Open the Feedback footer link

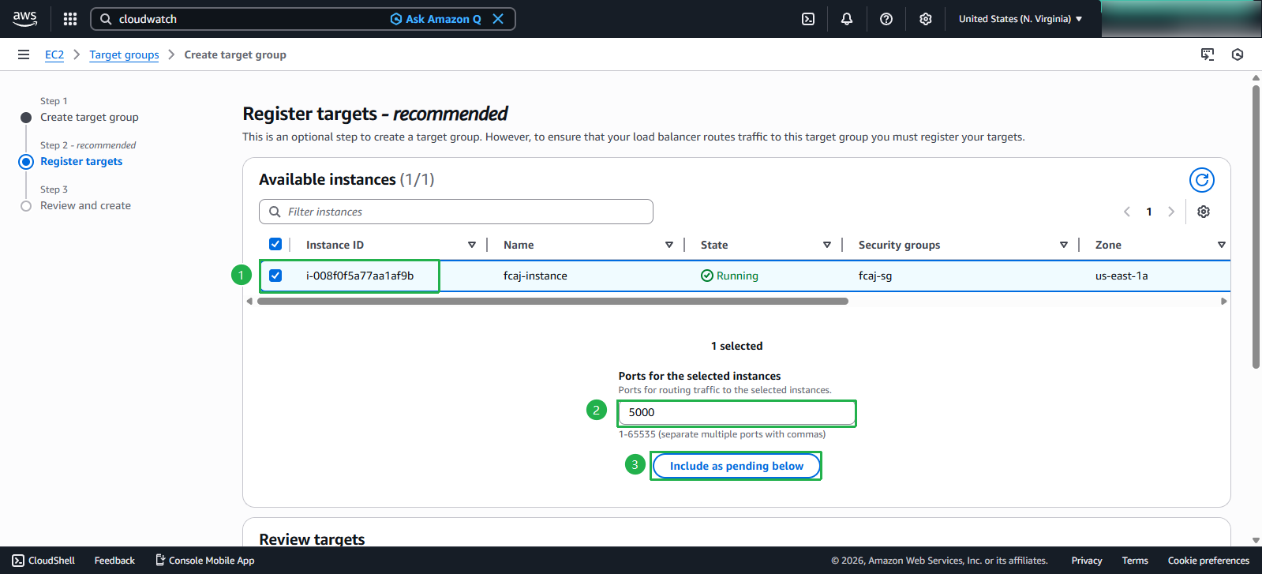pyautogui.click(x=114, y=561)
